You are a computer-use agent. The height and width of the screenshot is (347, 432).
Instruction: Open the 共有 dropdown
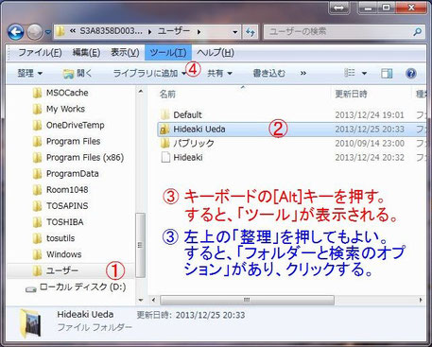click(219, 74)
